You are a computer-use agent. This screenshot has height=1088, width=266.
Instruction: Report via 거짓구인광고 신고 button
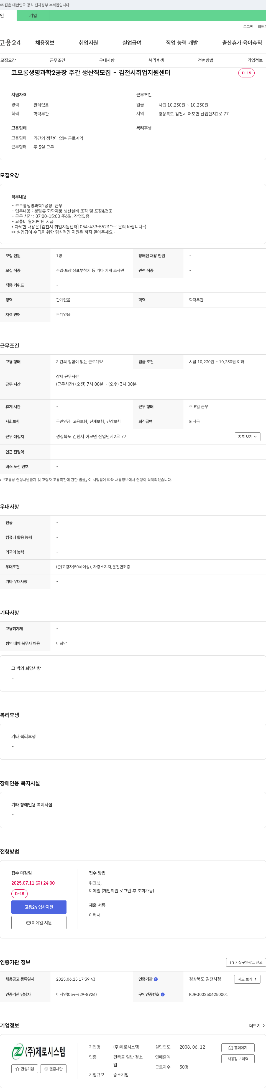[246, 962]
